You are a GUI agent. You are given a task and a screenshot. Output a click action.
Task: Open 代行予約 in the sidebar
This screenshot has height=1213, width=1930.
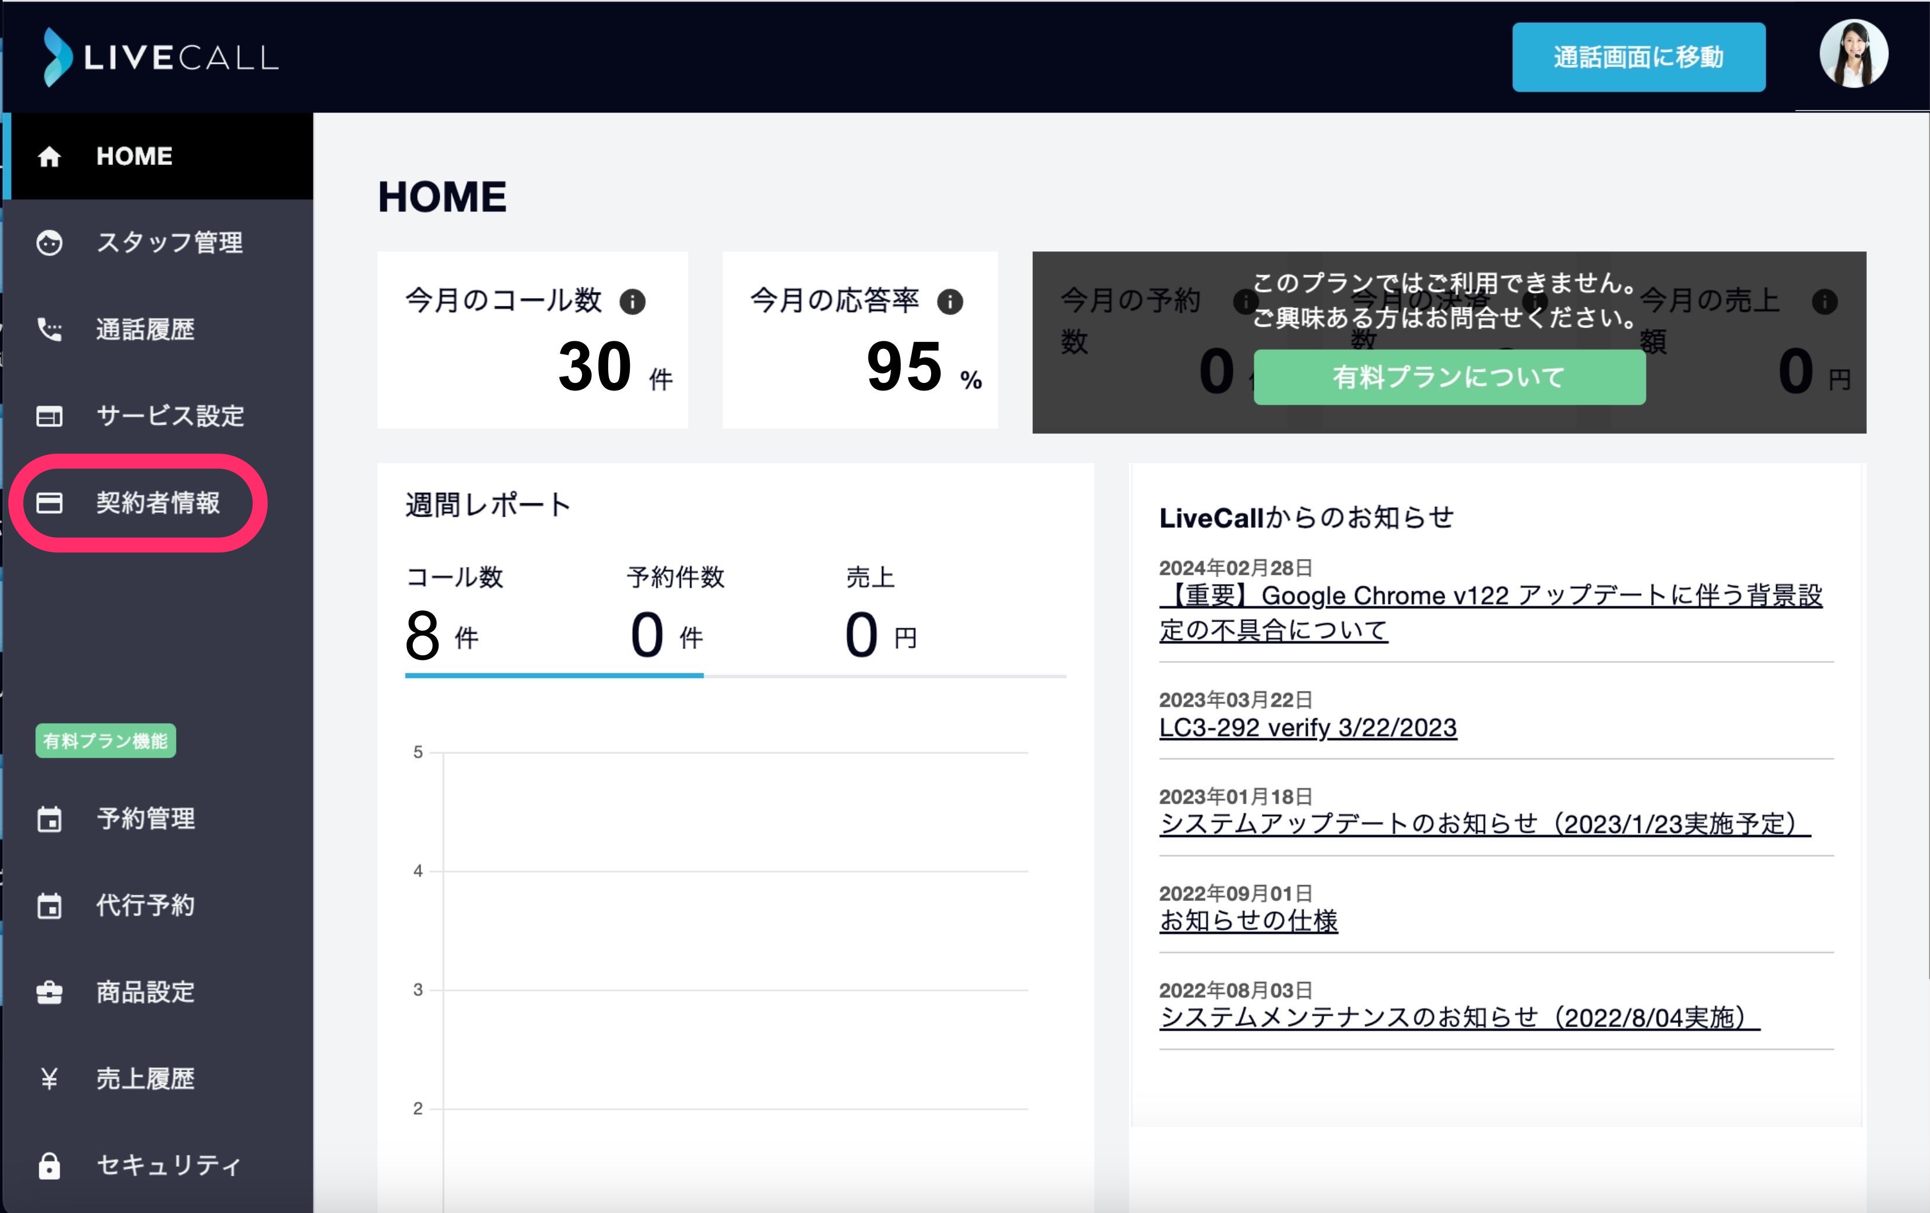point(158,906)
